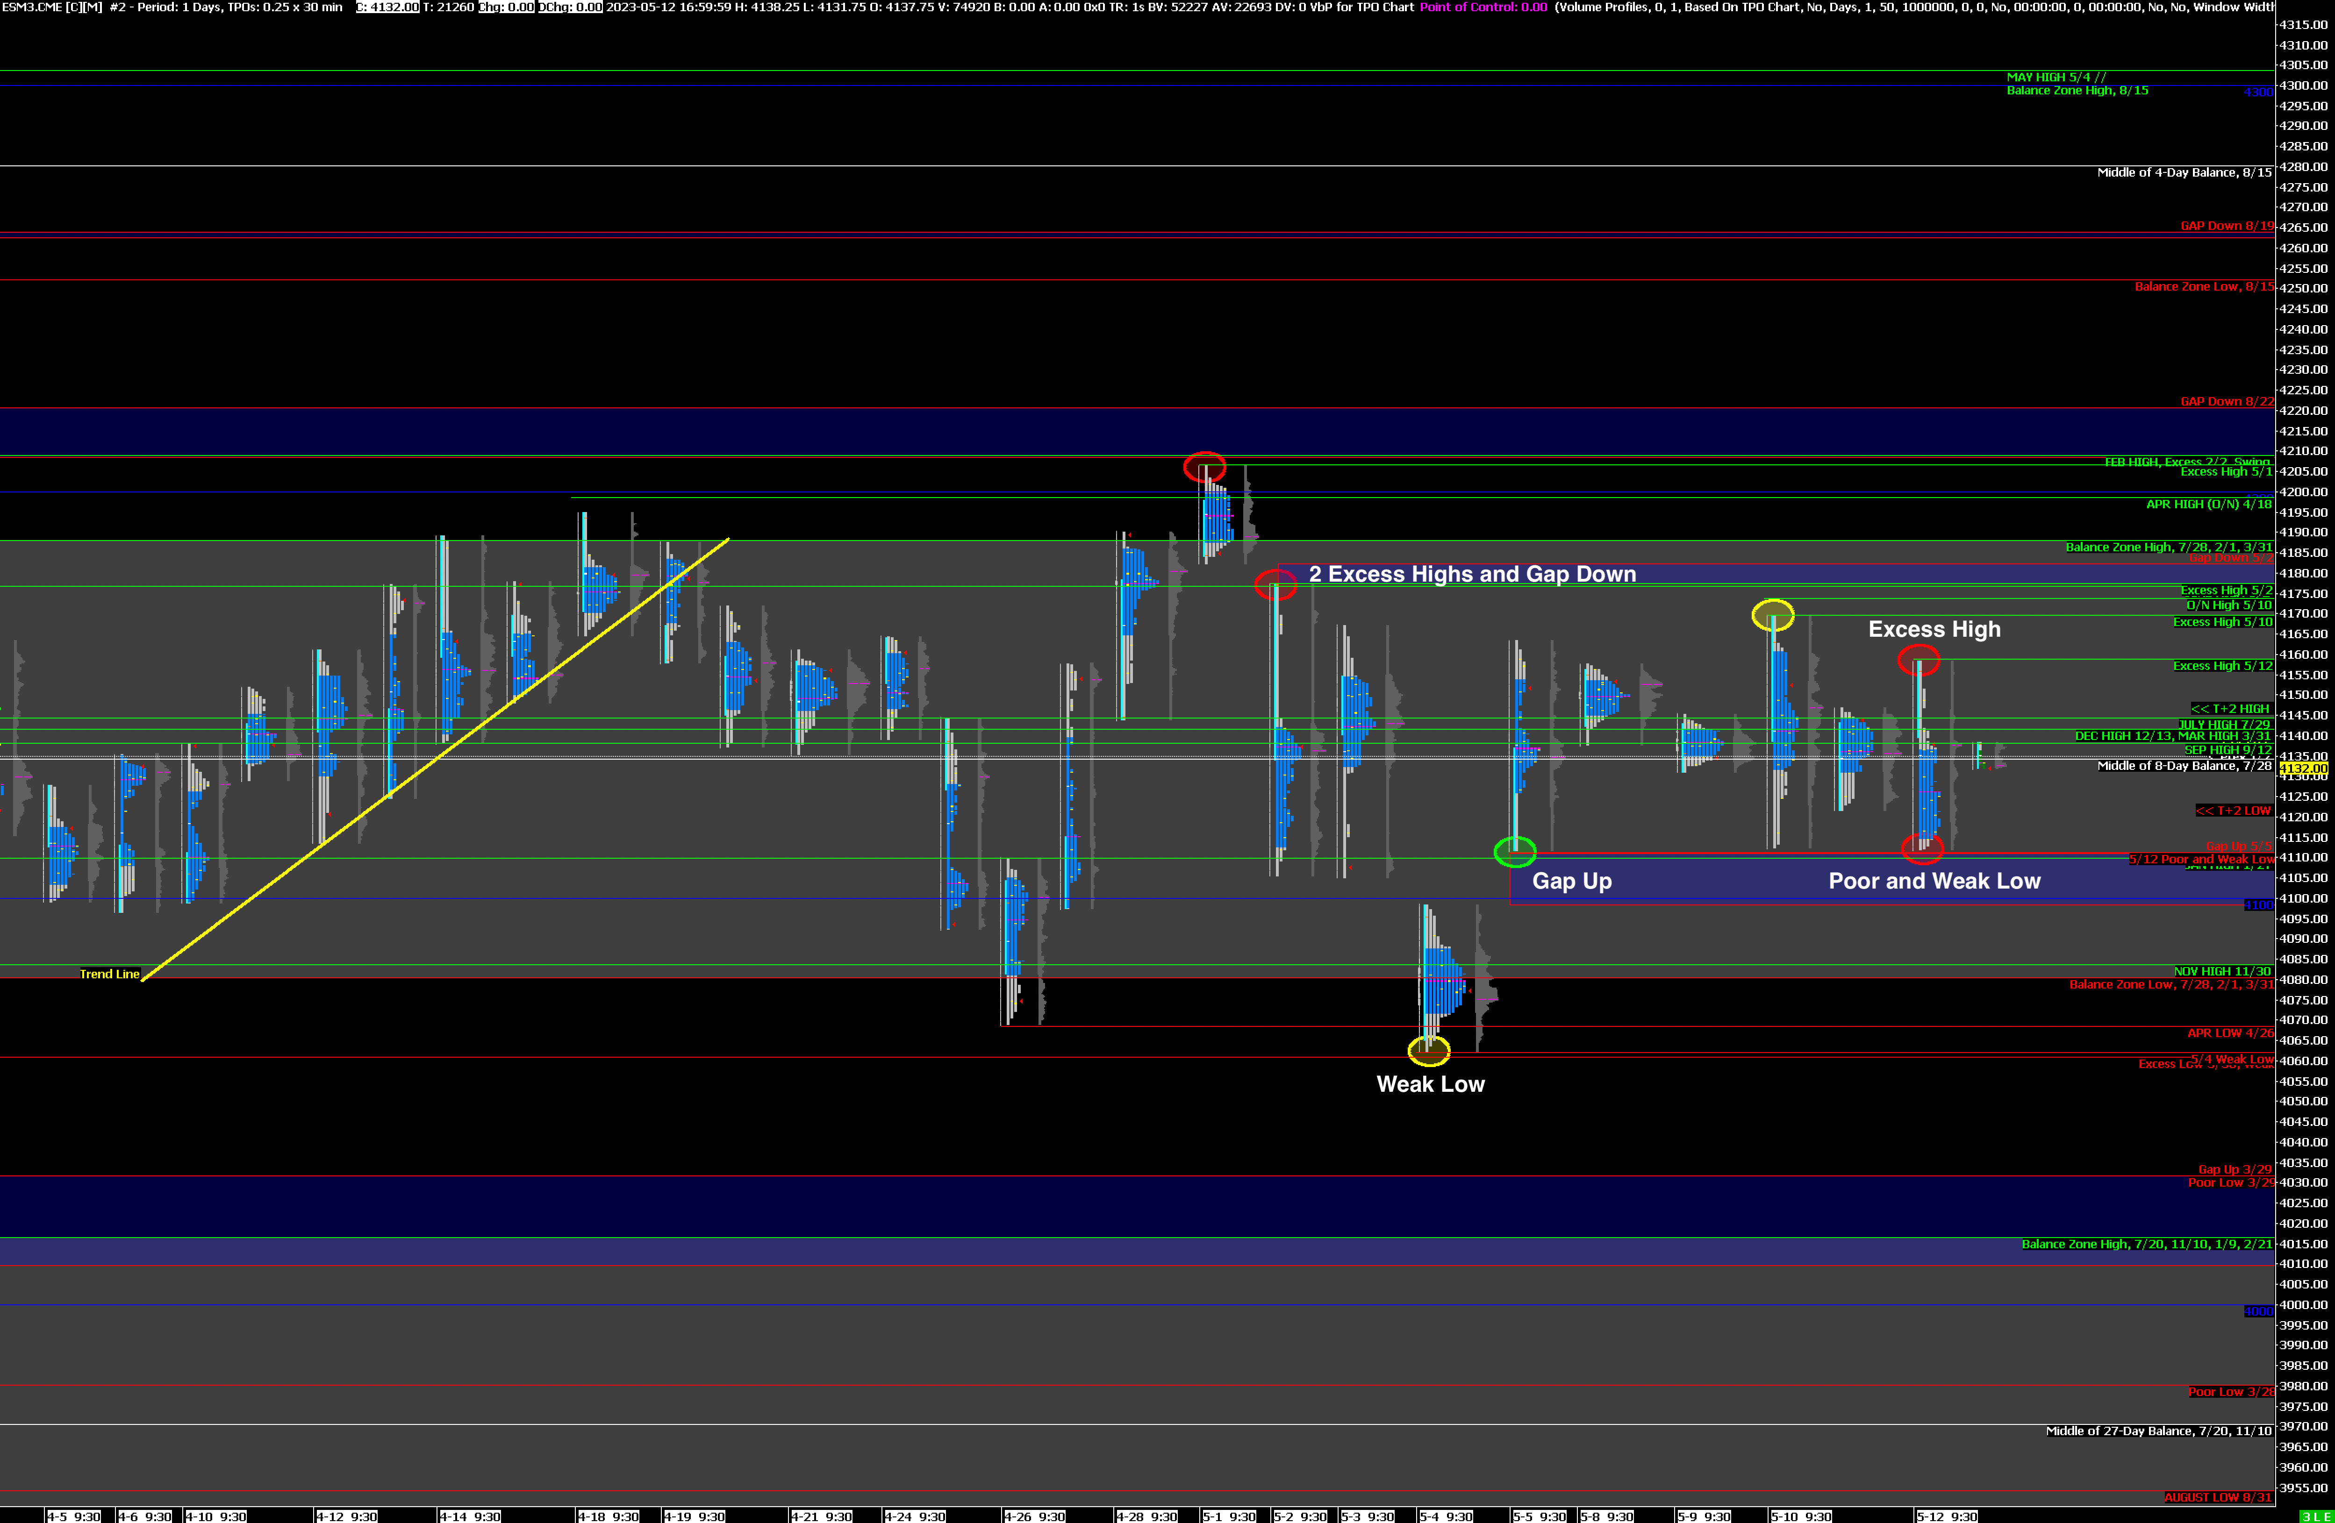Click the red circle left of '2 Excess Highs' text
Viewport: 2335px width, 1523px height.
1275,585
